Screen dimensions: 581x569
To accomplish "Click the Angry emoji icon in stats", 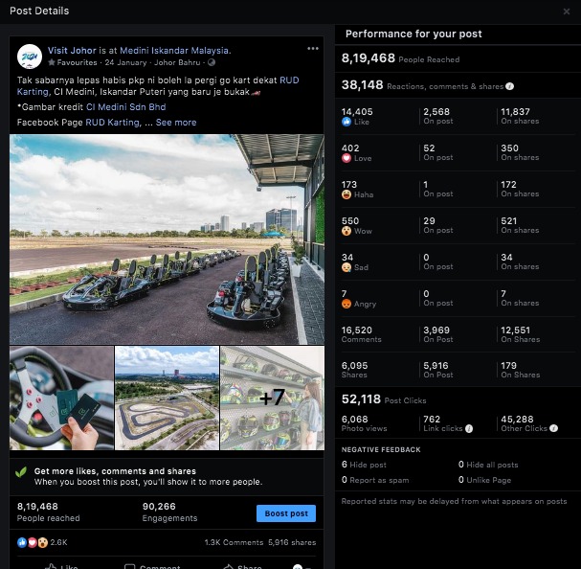I will 346,304.
